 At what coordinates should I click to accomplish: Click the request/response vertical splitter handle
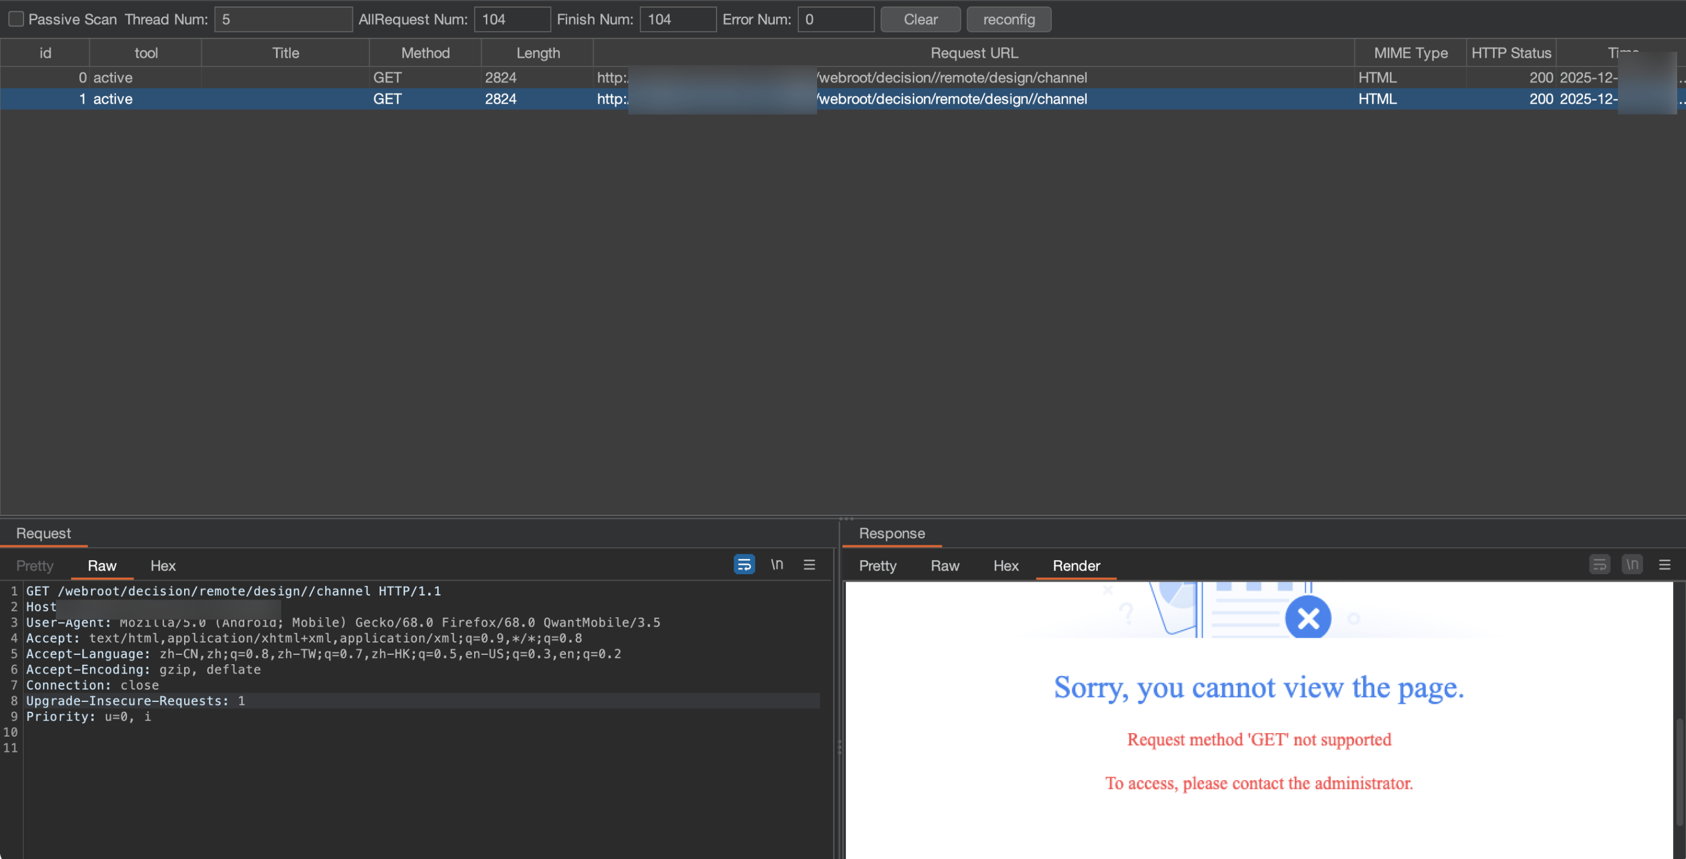click(x=839, y=747)
